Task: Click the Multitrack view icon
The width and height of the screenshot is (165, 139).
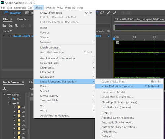Action: (27, 13)
